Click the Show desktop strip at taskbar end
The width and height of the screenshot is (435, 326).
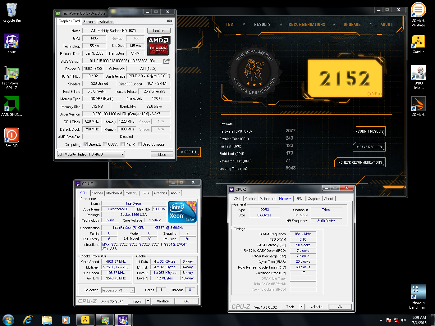point(433,320)
